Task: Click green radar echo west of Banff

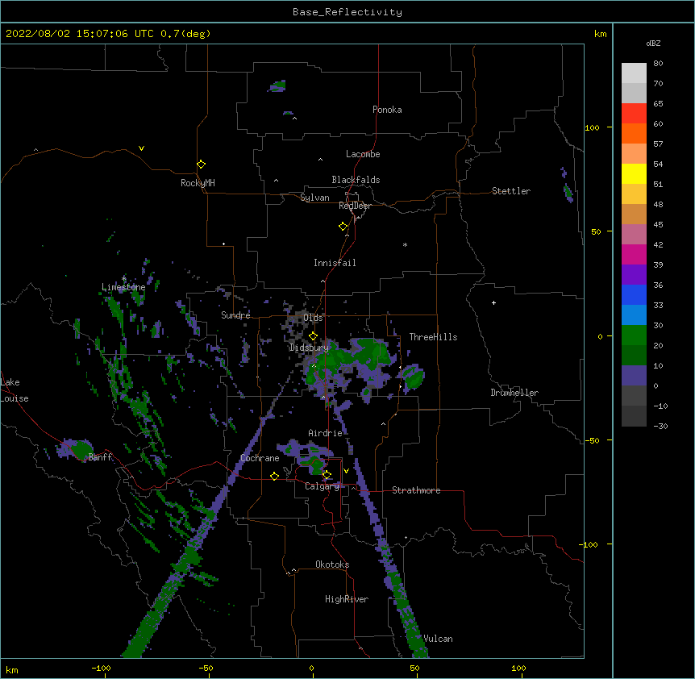Action: coord(81,449)
